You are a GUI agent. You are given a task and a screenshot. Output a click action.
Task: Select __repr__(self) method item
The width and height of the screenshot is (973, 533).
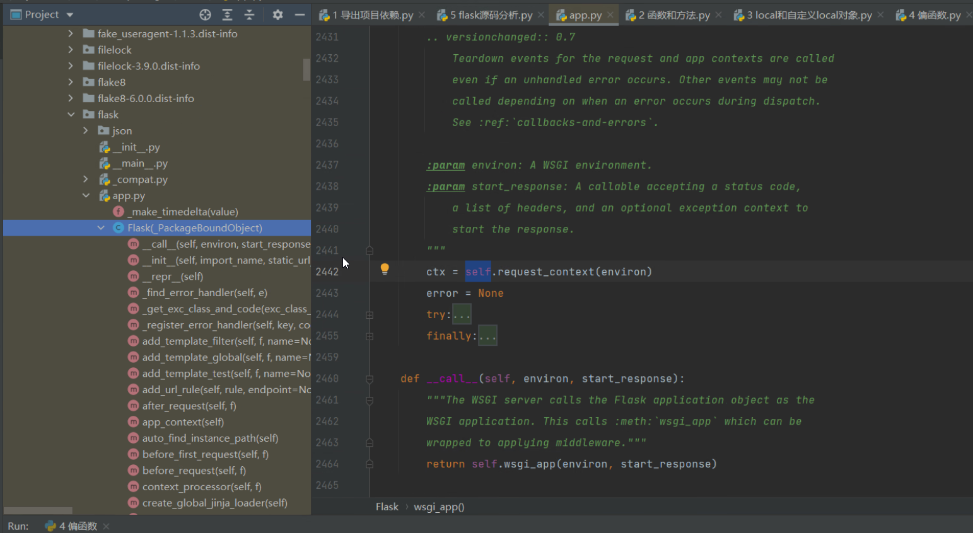[166, 277]
